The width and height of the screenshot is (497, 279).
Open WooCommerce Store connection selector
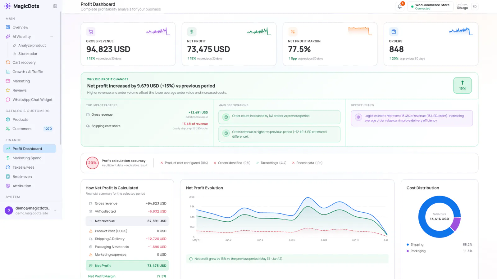430,7
